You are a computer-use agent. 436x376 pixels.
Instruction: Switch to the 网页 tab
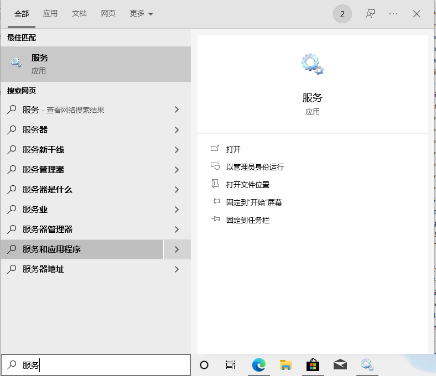(x=108, y=13)
